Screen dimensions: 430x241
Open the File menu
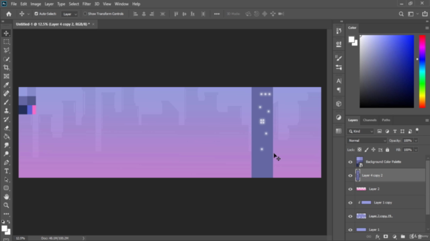point(13,4)
